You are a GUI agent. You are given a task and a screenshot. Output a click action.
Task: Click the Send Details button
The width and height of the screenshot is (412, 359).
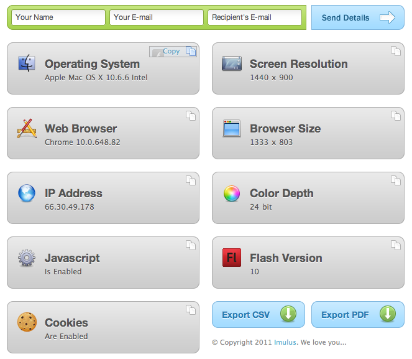(357, 17)
